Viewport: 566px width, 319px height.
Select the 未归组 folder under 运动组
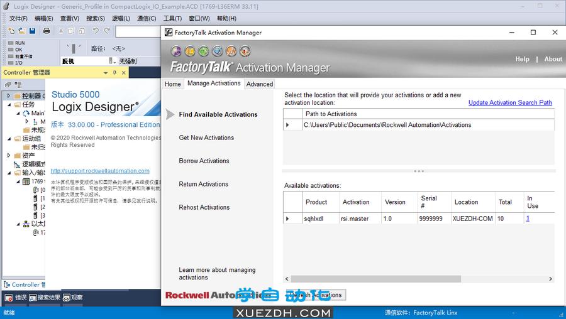35,147
